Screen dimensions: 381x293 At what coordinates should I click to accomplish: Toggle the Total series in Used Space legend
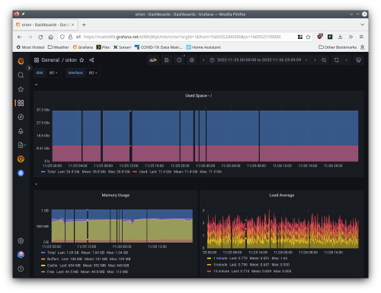pos(51,172)
